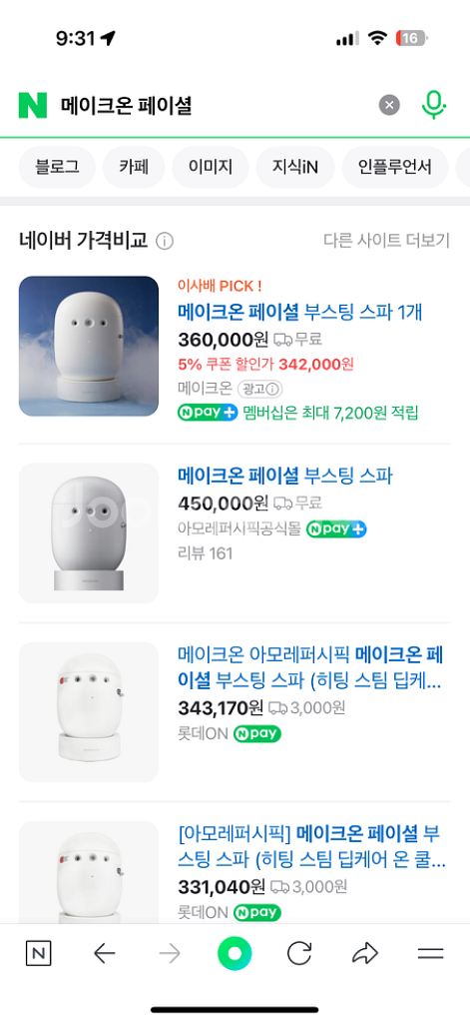Open the Naver home N icon in bottom bar
Screen dimensions: 470x1023
click(x=39, y=954)
